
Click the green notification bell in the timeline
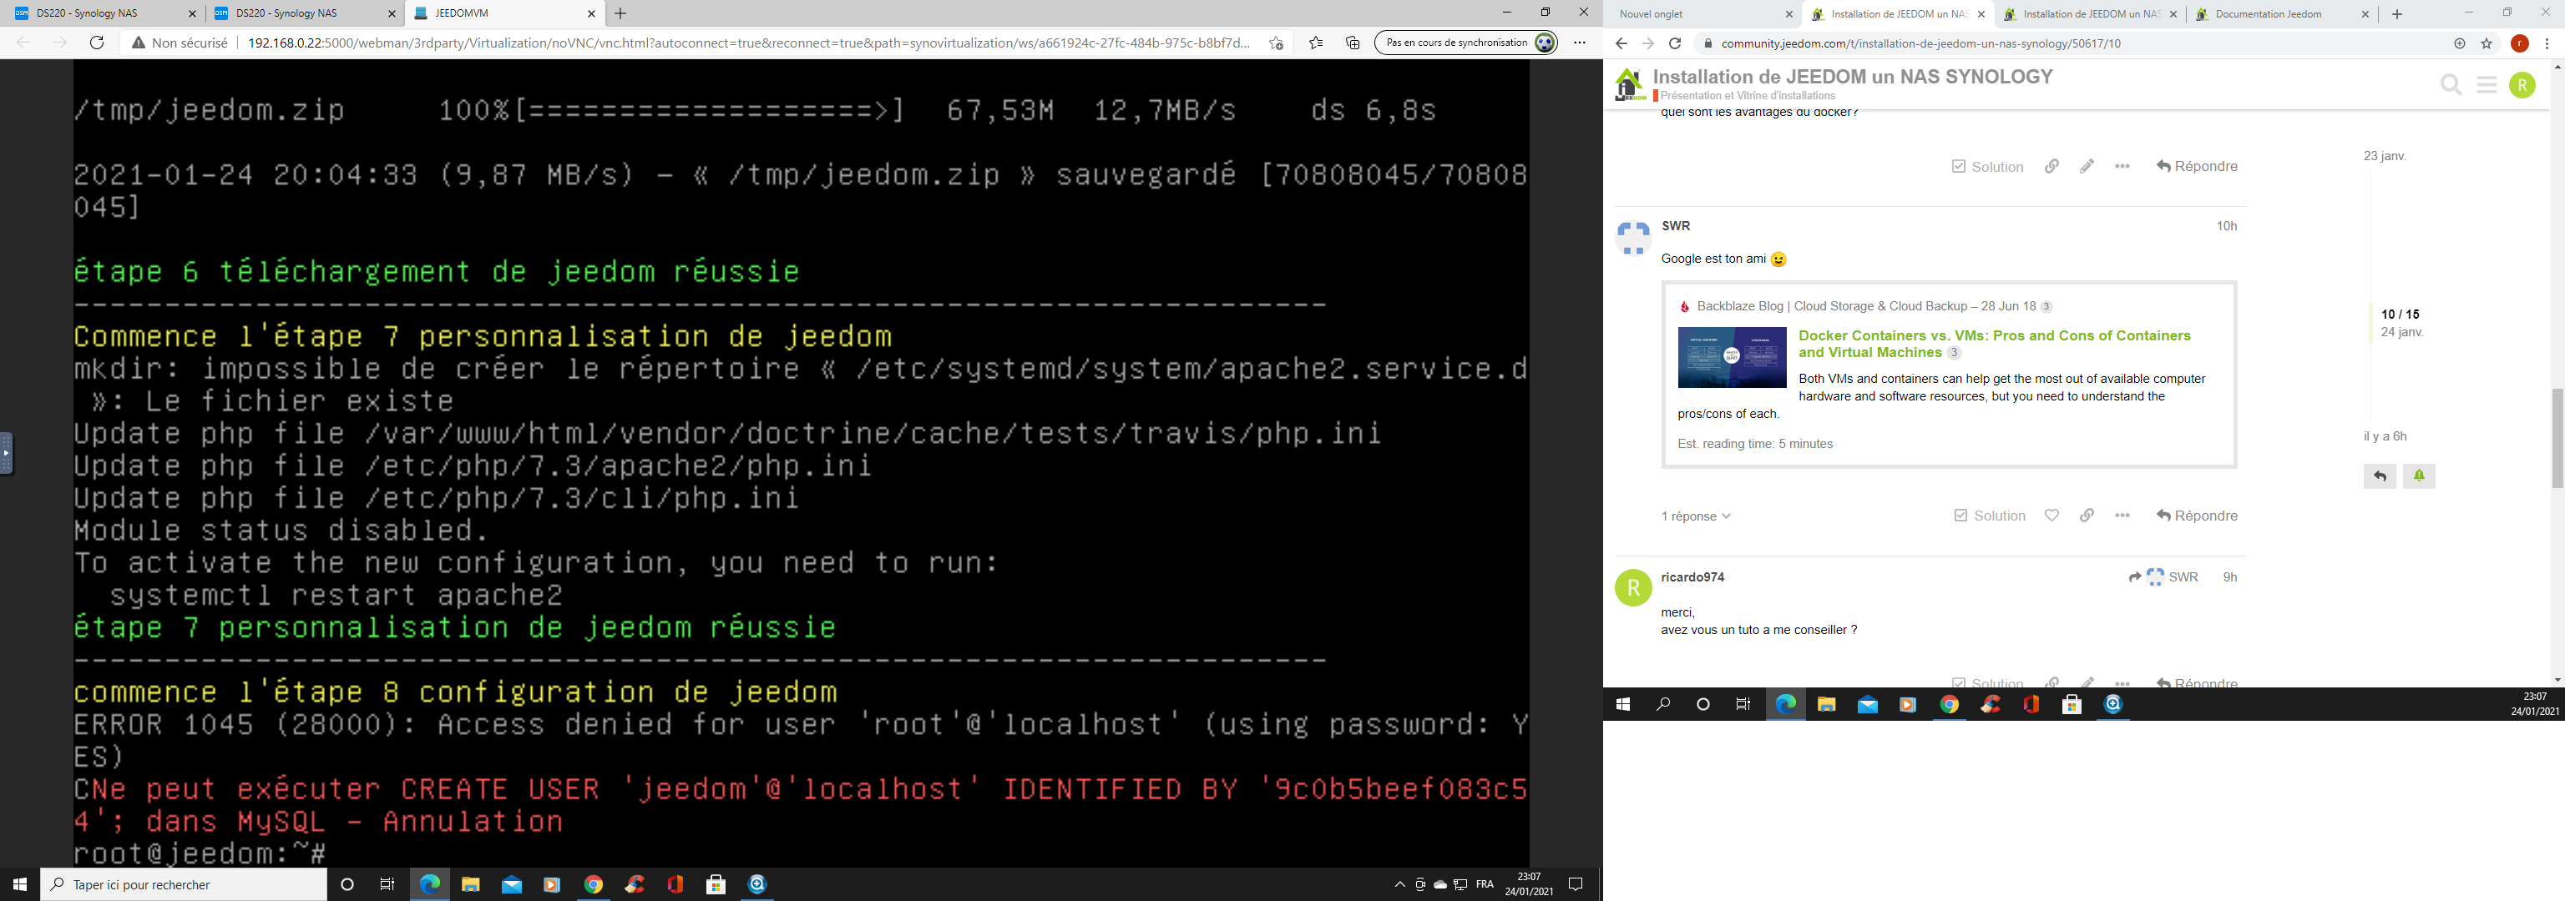pyautogui.click(x=2419, y=476)
